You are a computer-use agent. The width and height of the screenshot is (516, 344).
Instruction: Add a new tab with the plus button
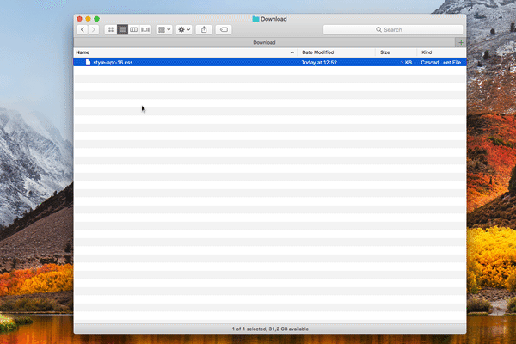click(461, 42)
